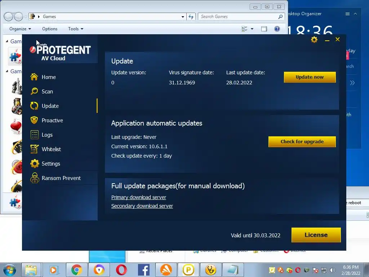
Task: Expand the view options dropdown arrow
Action: 252,29
